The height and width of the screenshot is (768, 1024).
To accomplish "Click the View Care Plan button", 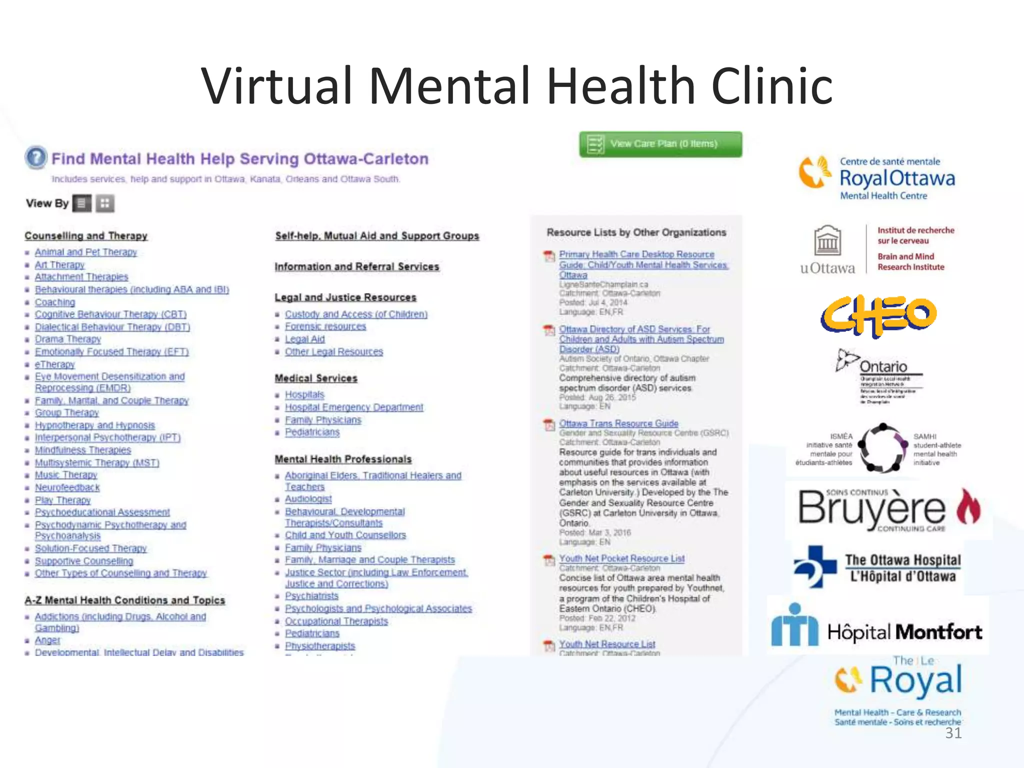I will (x=660, y=144).
